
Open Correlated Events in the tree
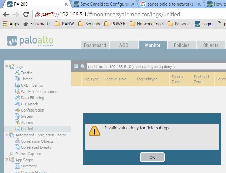pos(36,147)
